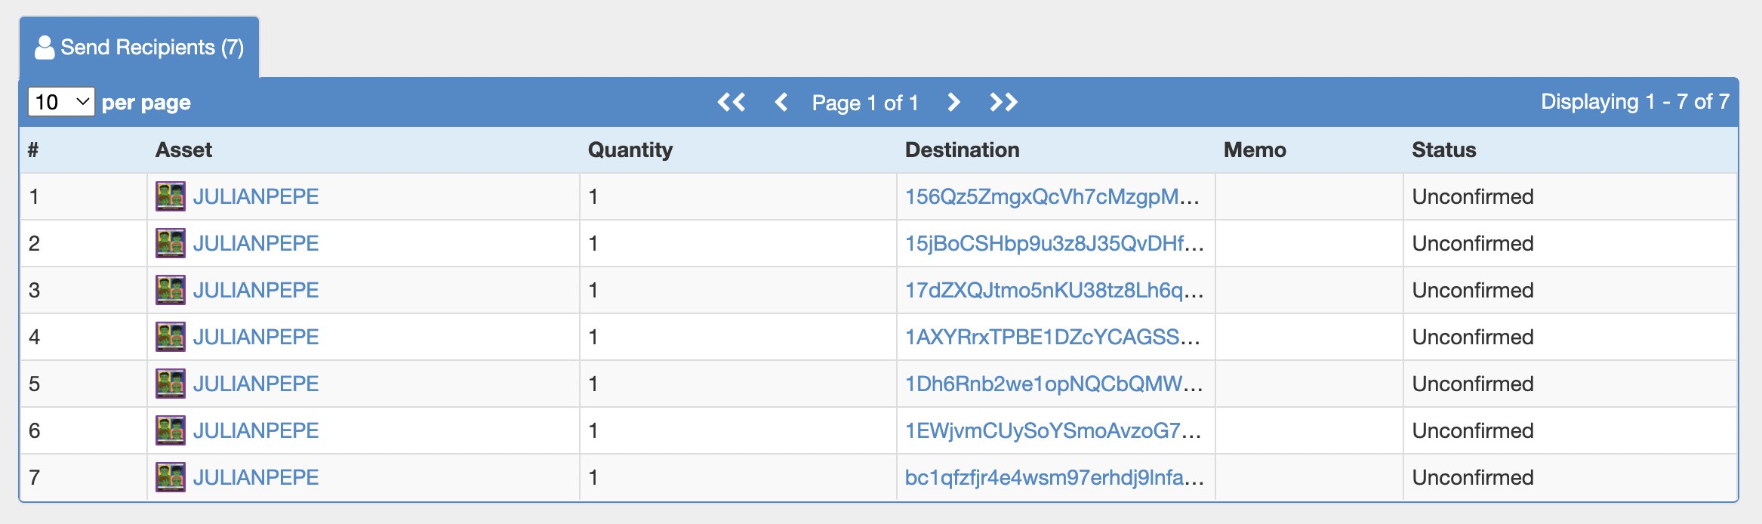The image size is (1762, 524).
Task: Click the JULIANPEPE thumbnail in row 5
Action: [171, 384]
